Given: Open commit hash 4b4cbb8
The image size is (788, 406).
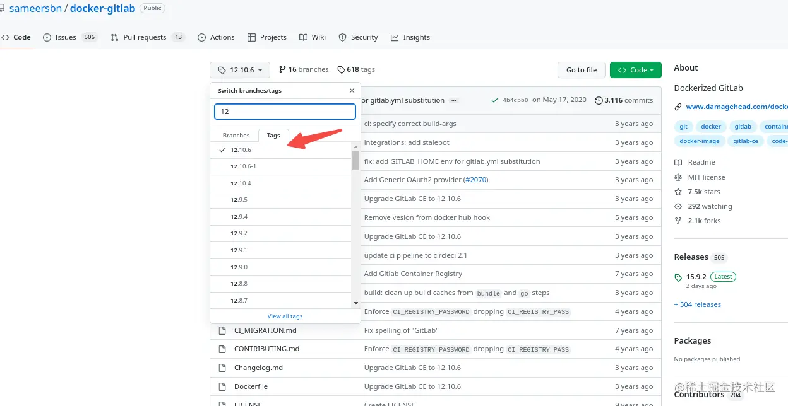Looking at the screenshot, I should pyautogui.click(x=515, y=100).
